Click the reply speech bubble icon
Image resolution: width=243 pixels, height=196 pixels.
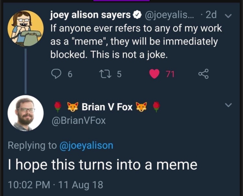point(56,74)
